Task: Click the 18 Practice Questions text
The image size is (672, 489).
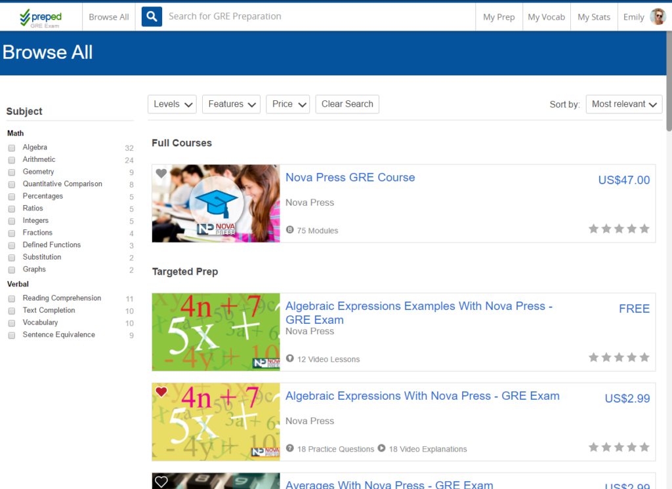Action: click(335, 449)
